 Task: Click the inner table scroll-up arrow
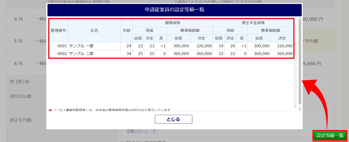coord(295,44)
